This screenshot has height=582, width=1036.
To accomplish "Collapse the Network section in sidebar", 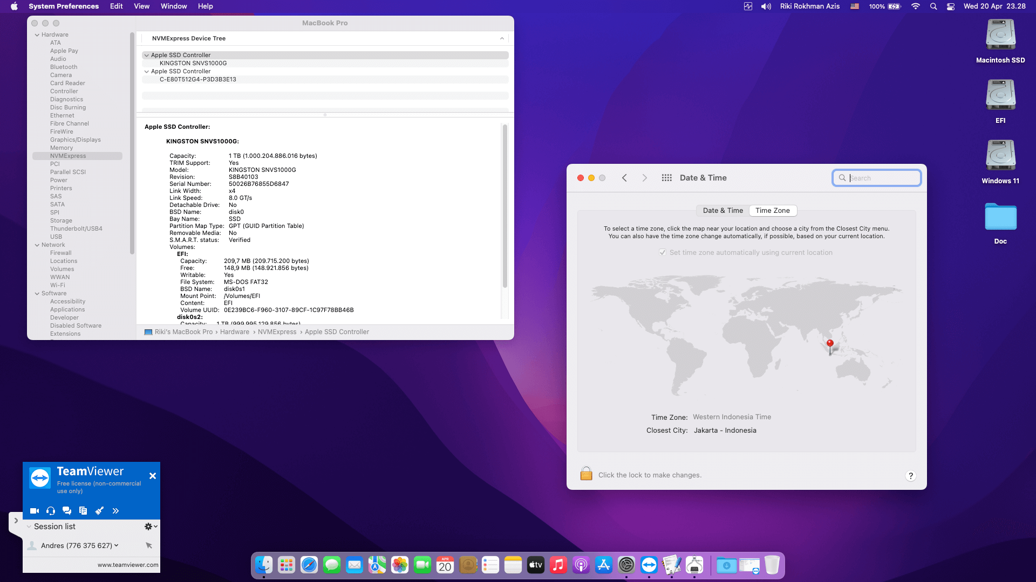I will pyautogui.click(x=37, y=245).
